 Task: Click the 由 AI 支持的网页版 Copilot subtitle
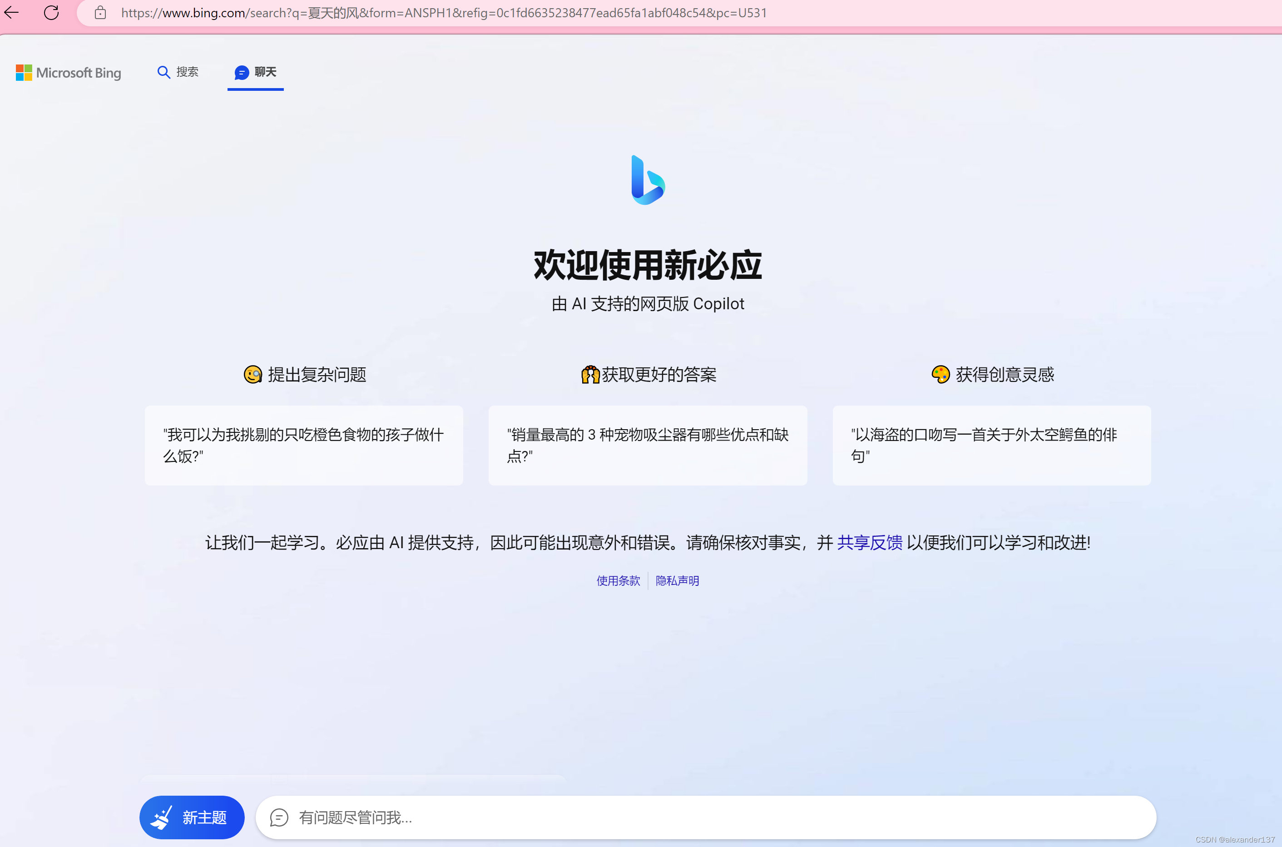tap(648, 303)
